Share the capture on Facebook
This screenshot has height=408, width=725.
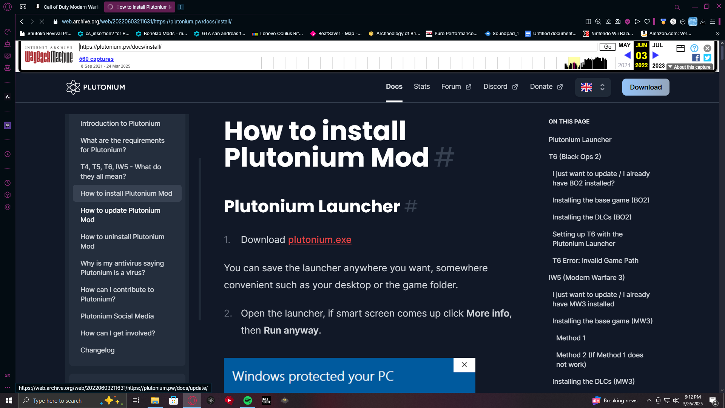click(x=696, y=57)
